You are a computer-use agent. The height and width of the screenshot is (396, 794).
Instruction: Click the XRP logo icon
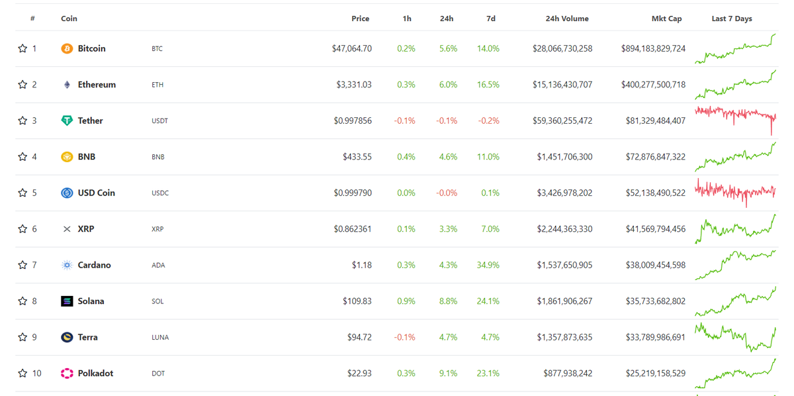[67, 229]
